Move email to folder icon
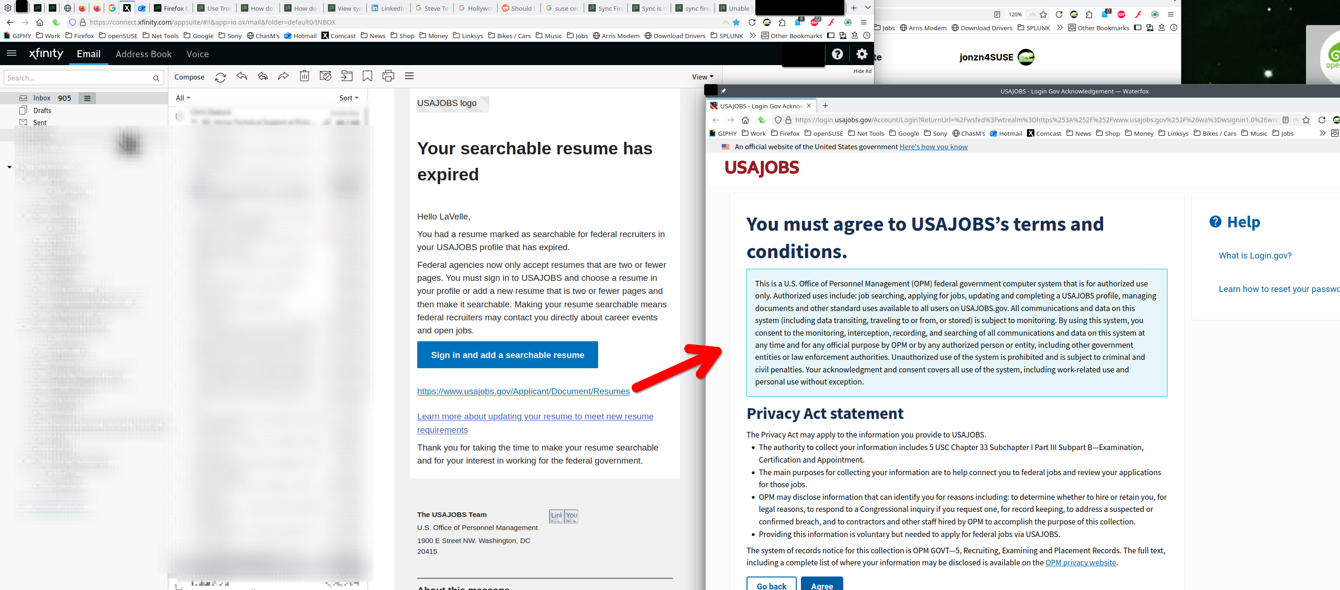 click(x=347, y=76)
